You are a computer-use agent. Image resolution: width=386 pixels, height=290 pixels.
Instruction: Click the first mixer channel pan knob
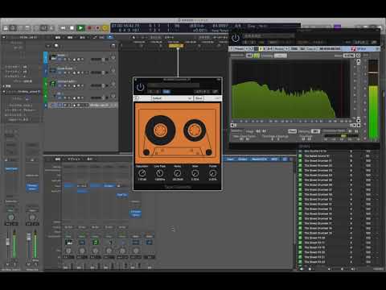click(x=68, y=251)
